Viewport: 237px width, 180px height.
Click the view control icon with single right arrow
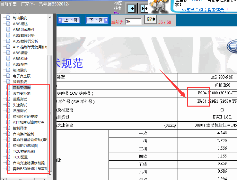(131, 9)
